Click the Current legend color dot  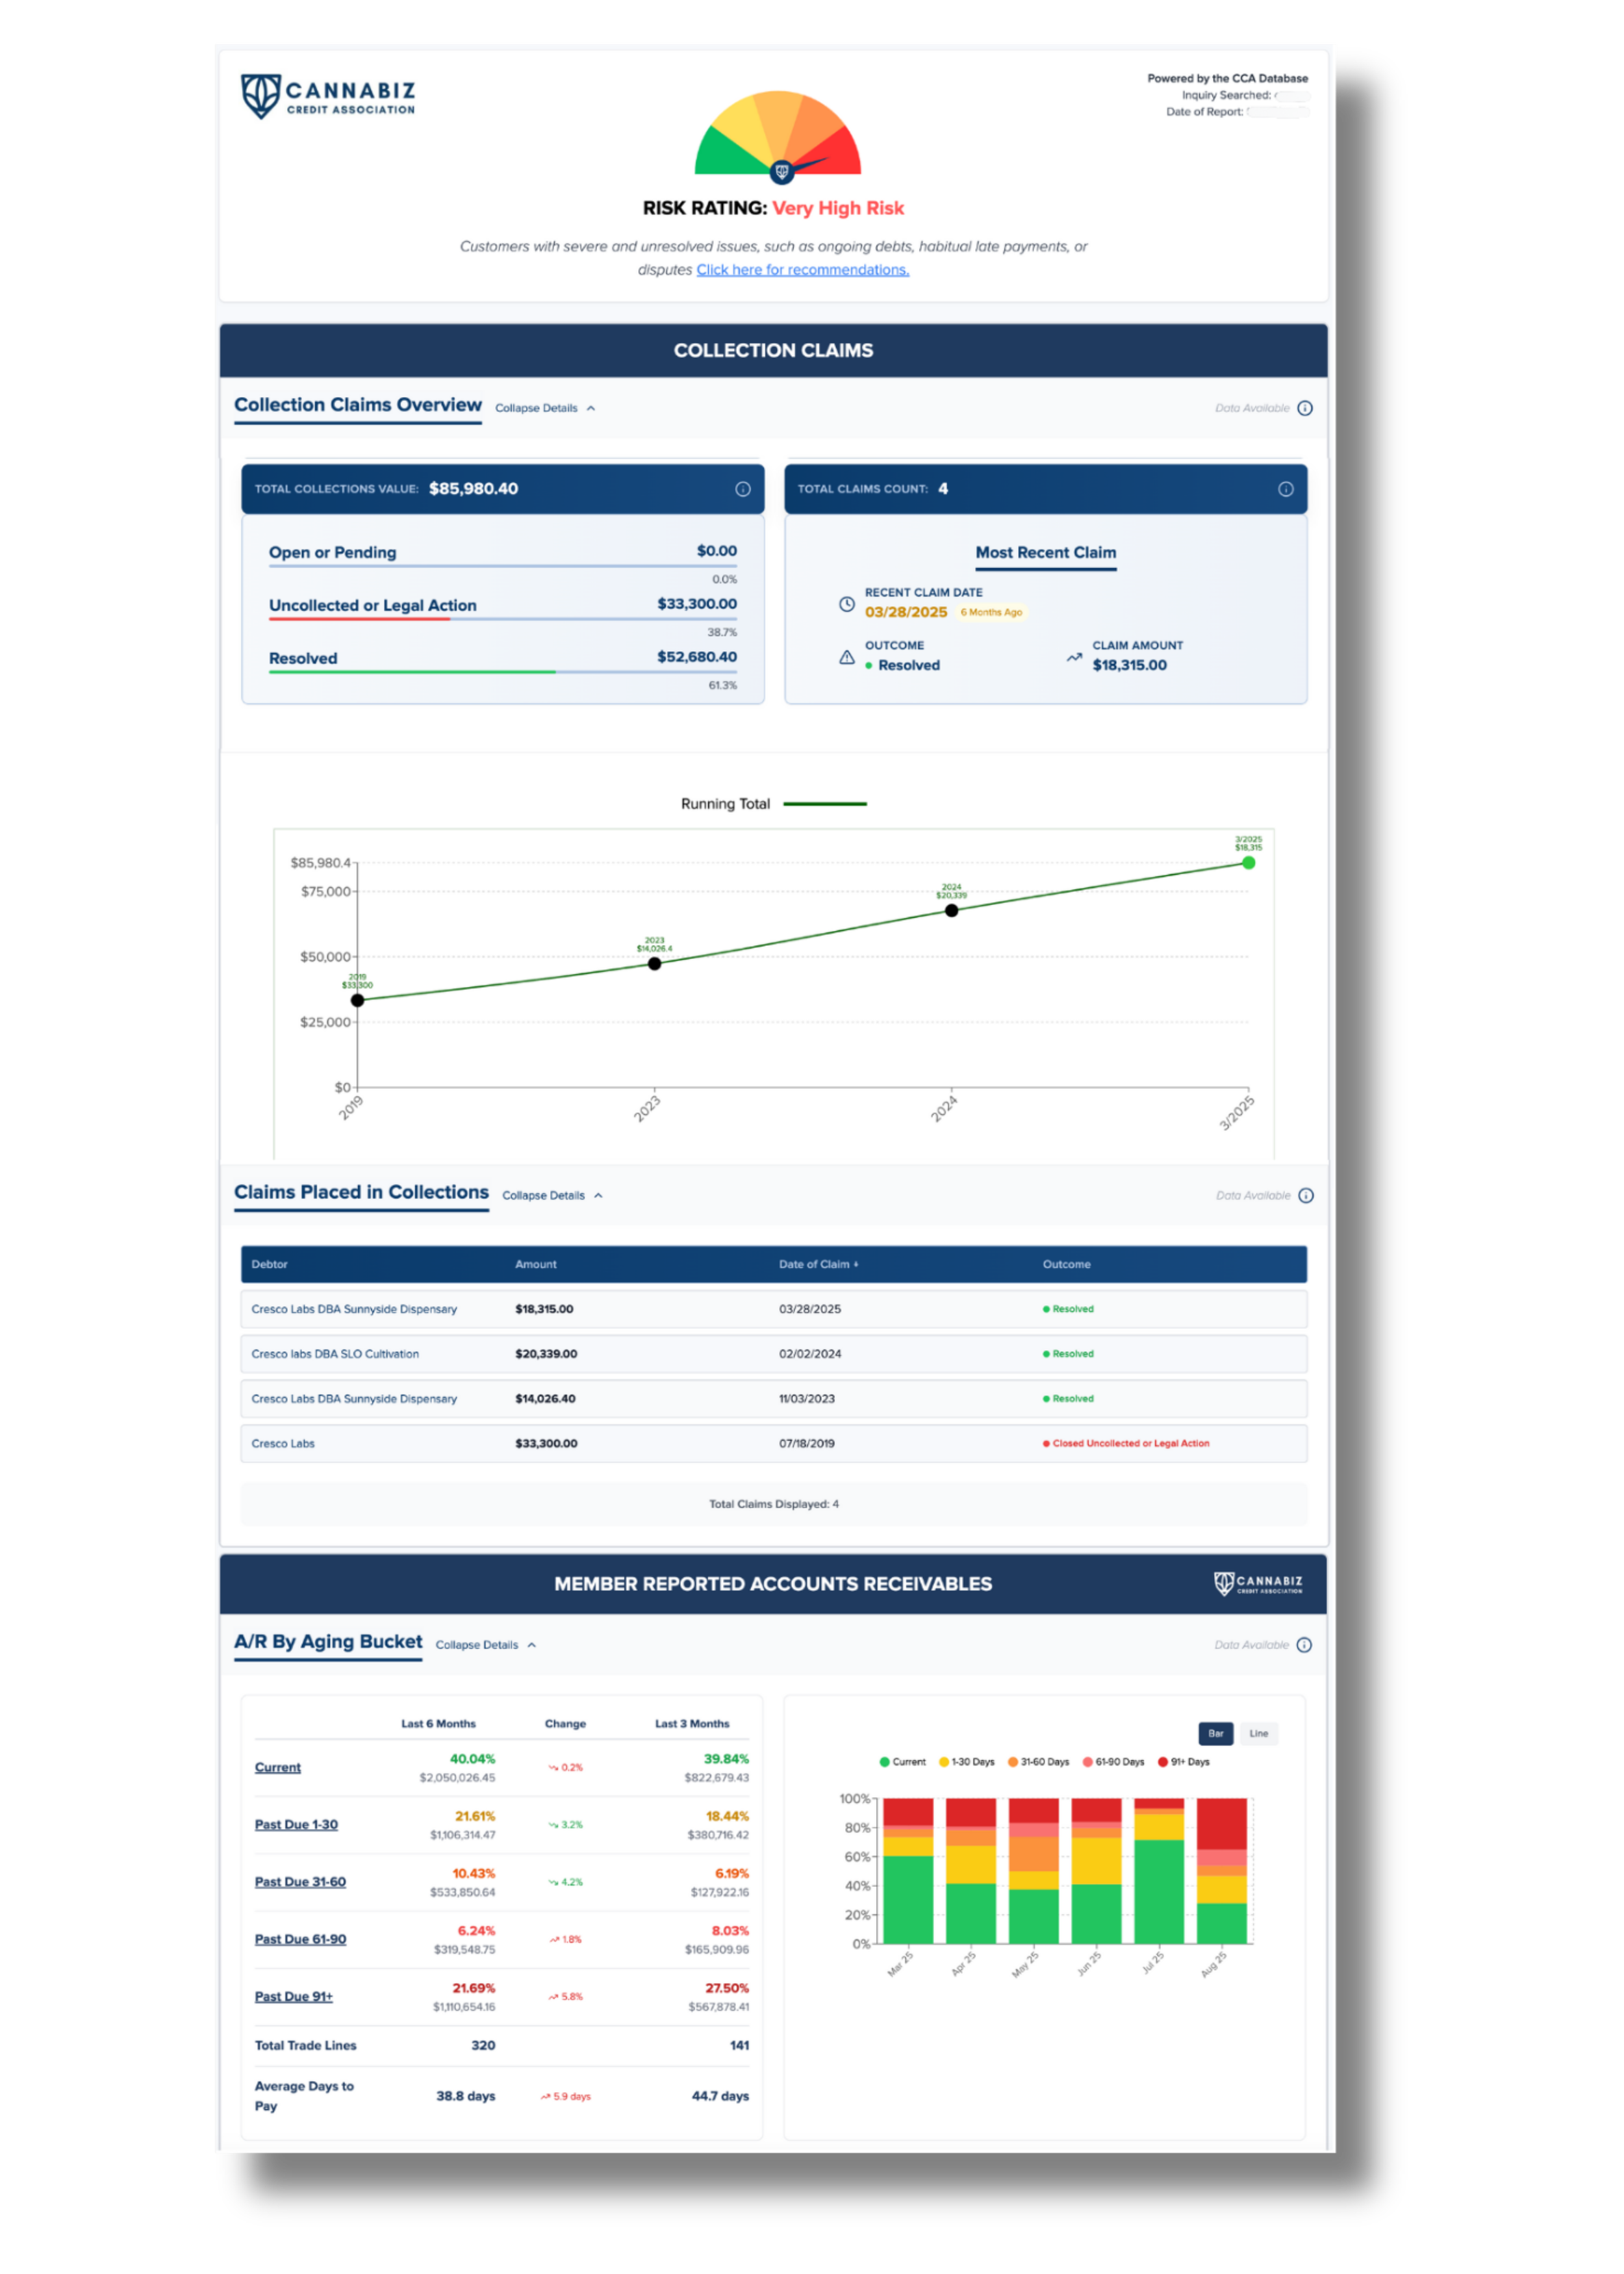(x=884, y=1762)
